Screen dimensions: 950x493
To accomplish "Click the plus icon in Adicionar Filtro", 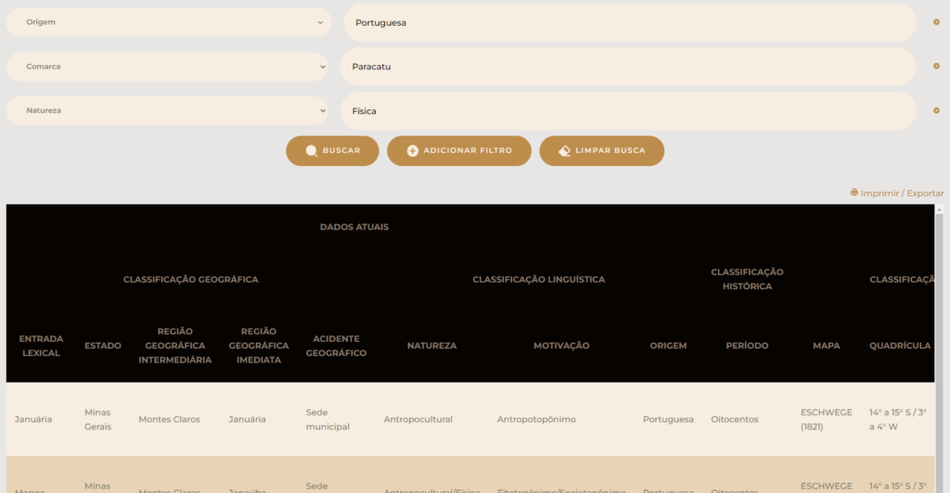I will (413, 151).
